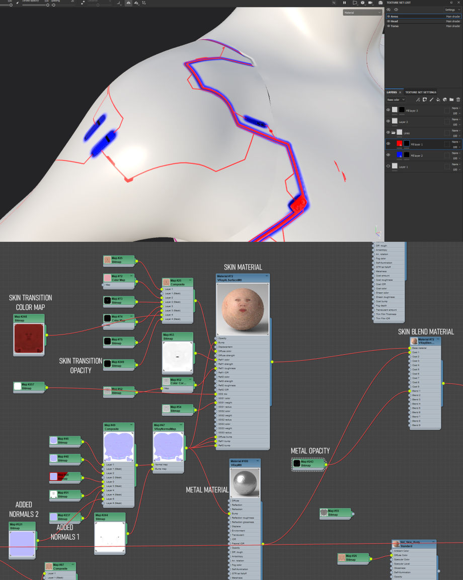Open the blend mode dropdown on Fill layer 1
Screen dimensions: 463x580
[x=455, y=142]
